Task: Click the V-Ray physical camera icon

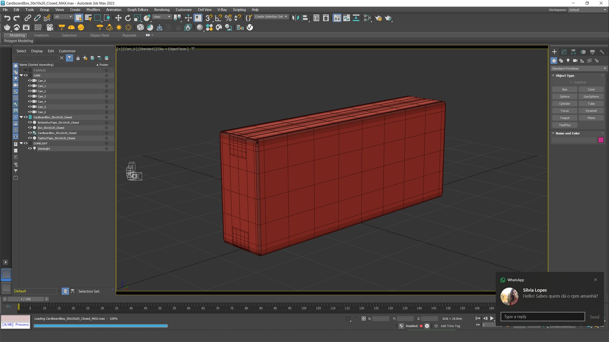Action: 50,28
